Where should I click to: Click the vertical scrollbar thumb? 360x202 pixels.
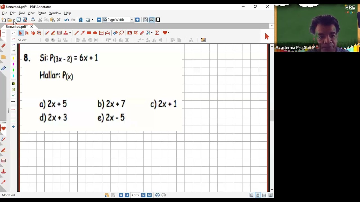[272, 116]
